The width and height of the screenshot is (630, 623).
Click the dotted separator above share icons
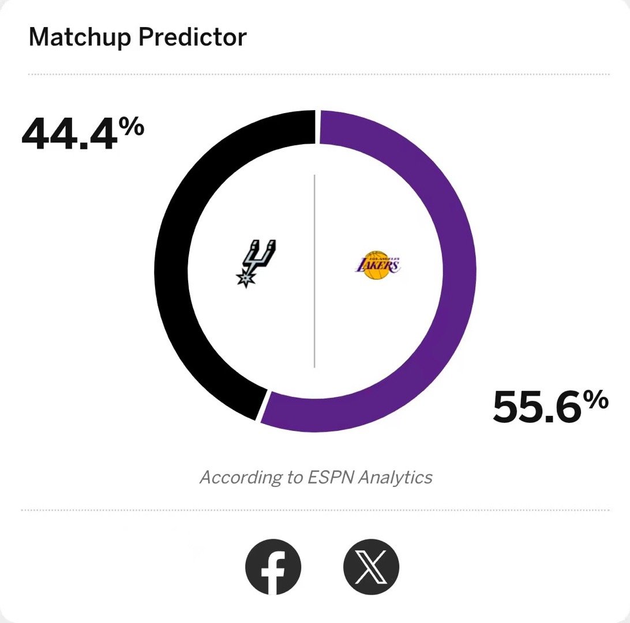(315, 510)
